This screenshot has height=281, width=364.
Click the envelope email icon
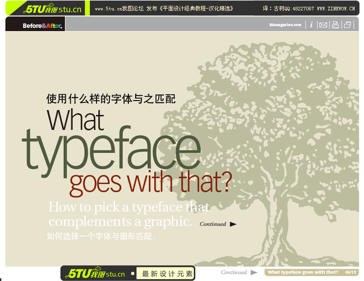323,25
